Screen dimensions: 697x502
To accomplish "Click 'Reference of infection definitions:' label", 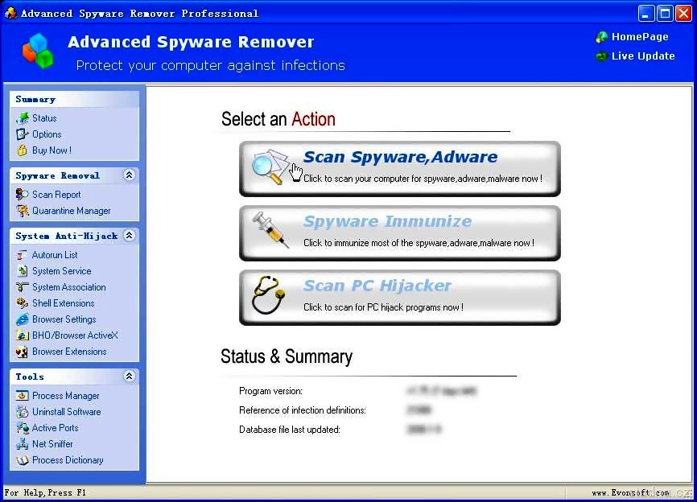I will (x=303, y=410).
